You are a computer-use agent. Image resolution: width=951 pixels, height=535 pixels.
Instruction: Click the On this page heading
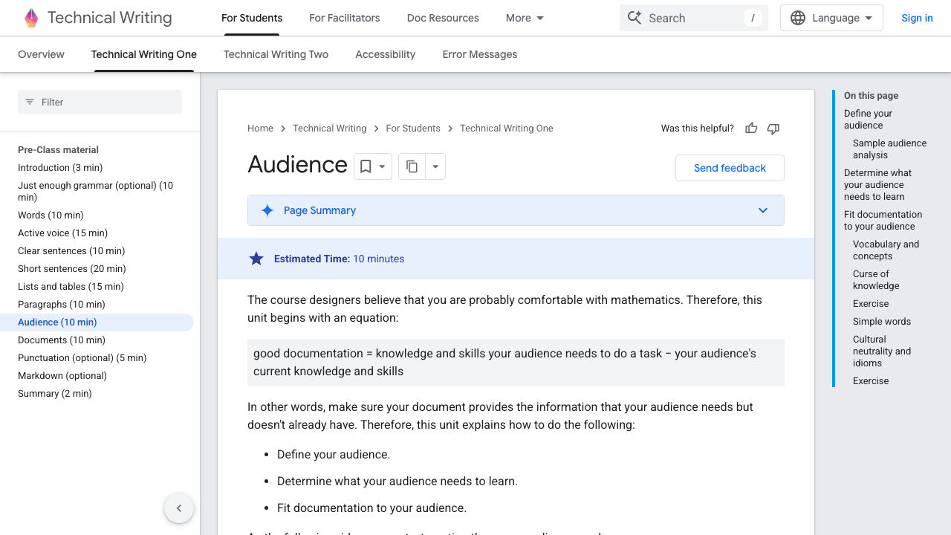point(871,96)
